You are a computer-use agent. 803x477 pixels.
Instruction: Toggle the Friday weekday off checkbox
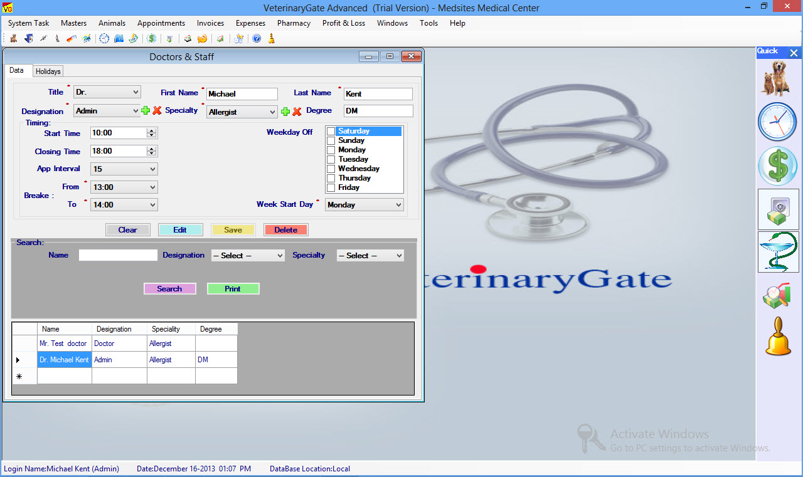coord(331,187)
